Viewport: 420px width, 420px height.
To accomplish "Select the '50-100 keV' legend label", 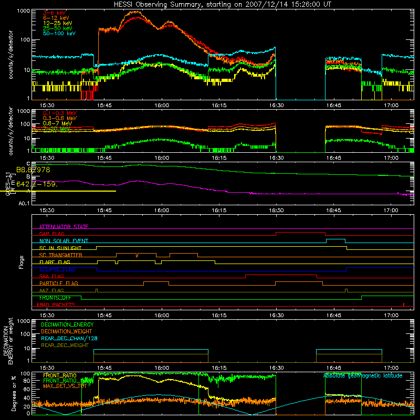I will (59, 34).
